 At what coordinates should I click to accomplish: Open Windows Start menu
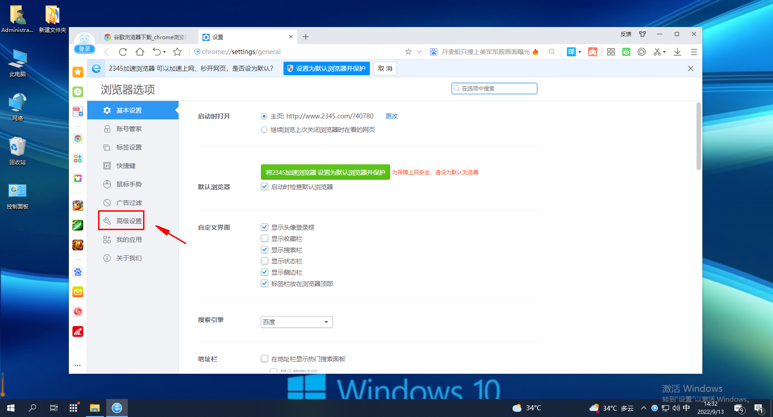(x=11, y=408)
